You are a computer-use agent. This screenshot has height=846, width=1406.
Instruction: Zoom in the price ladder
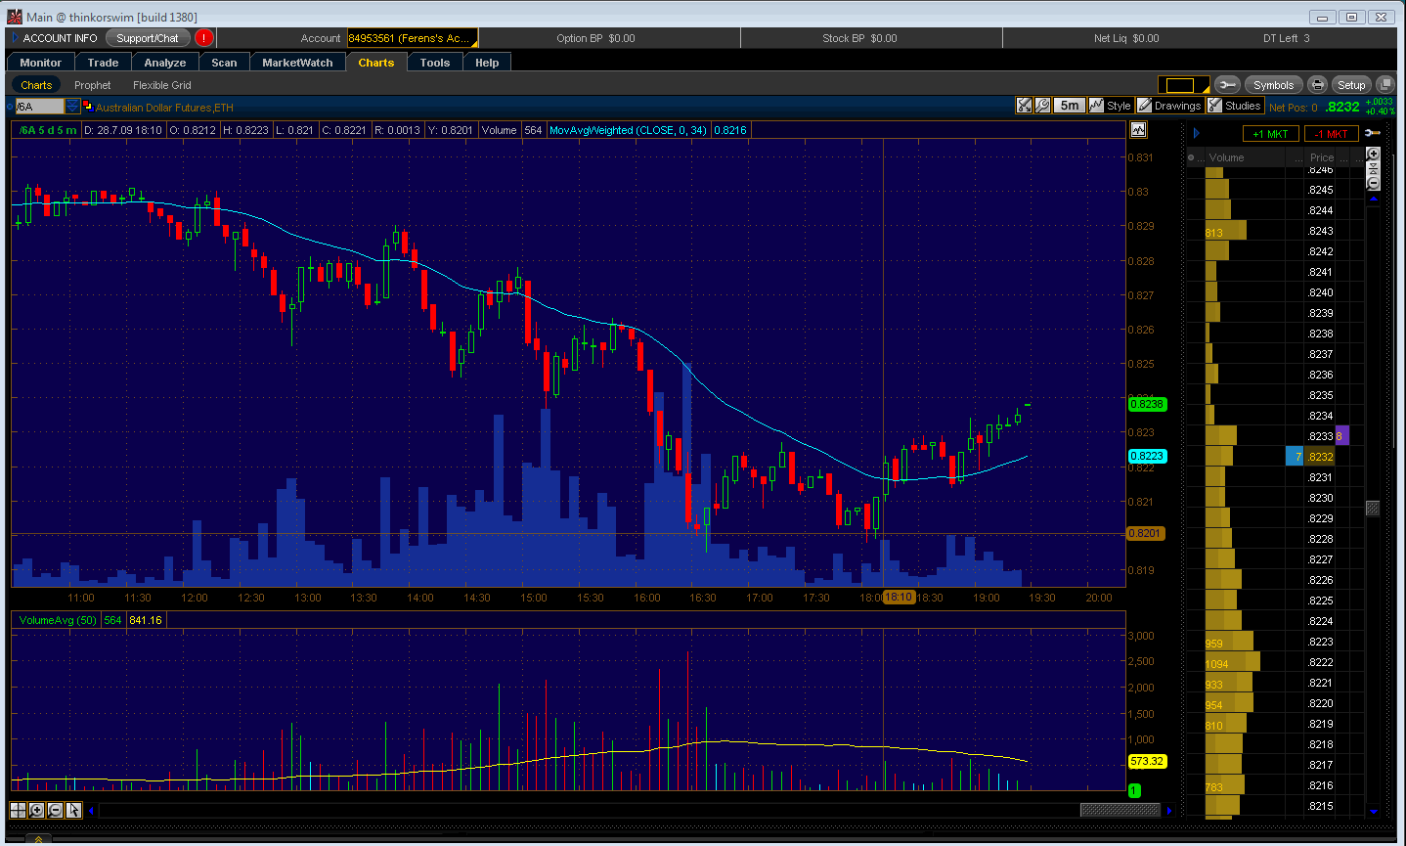point(1373,155)
